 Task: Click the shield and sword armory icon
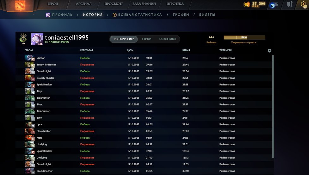289,4
